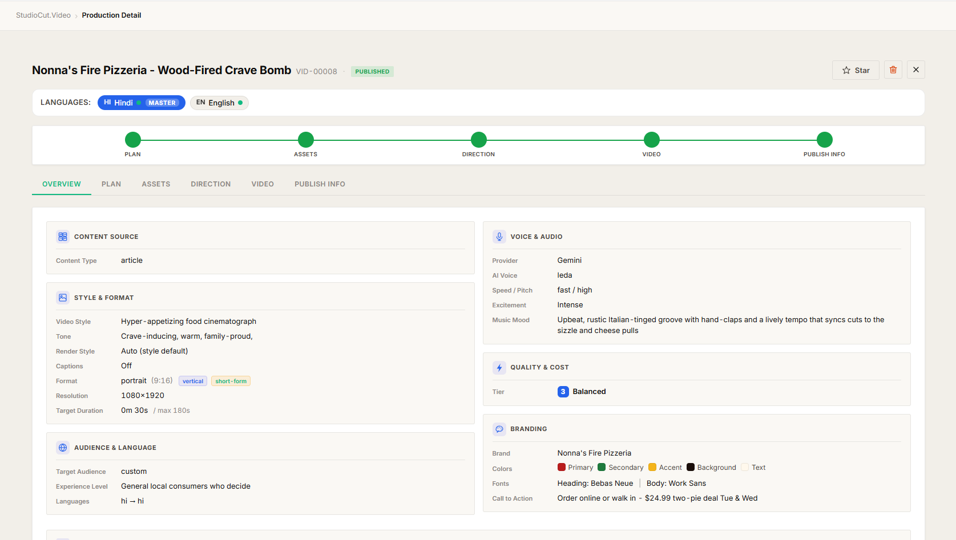Image resolution: width=956 pixels, height=540 pixels.
Task: Click the Accent yellow color swatch
Action: (x=652, y=467)
